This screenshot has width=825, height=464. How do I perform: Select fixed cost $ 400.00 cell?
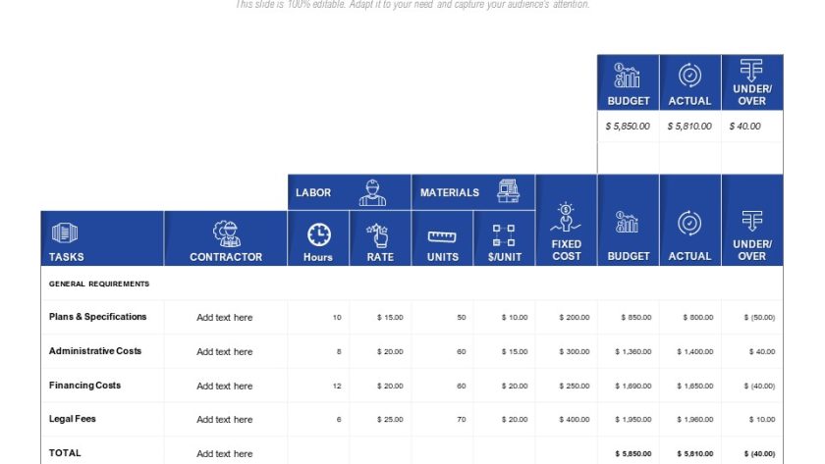[574, 419]
